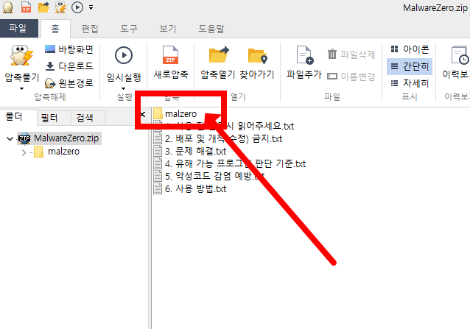
Task: Open the 압축풀기 dropdown arrow
Action: click(21, 88)
